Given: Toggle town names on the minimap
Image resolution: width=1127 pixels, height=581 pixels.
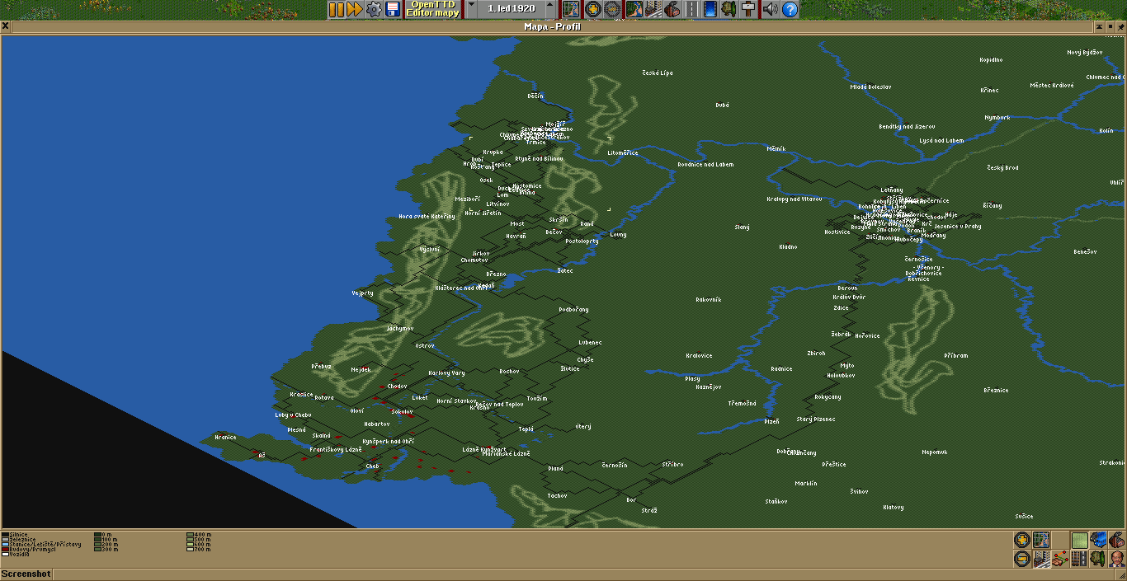Looking at the screenshot, I should pos(1040,558).
